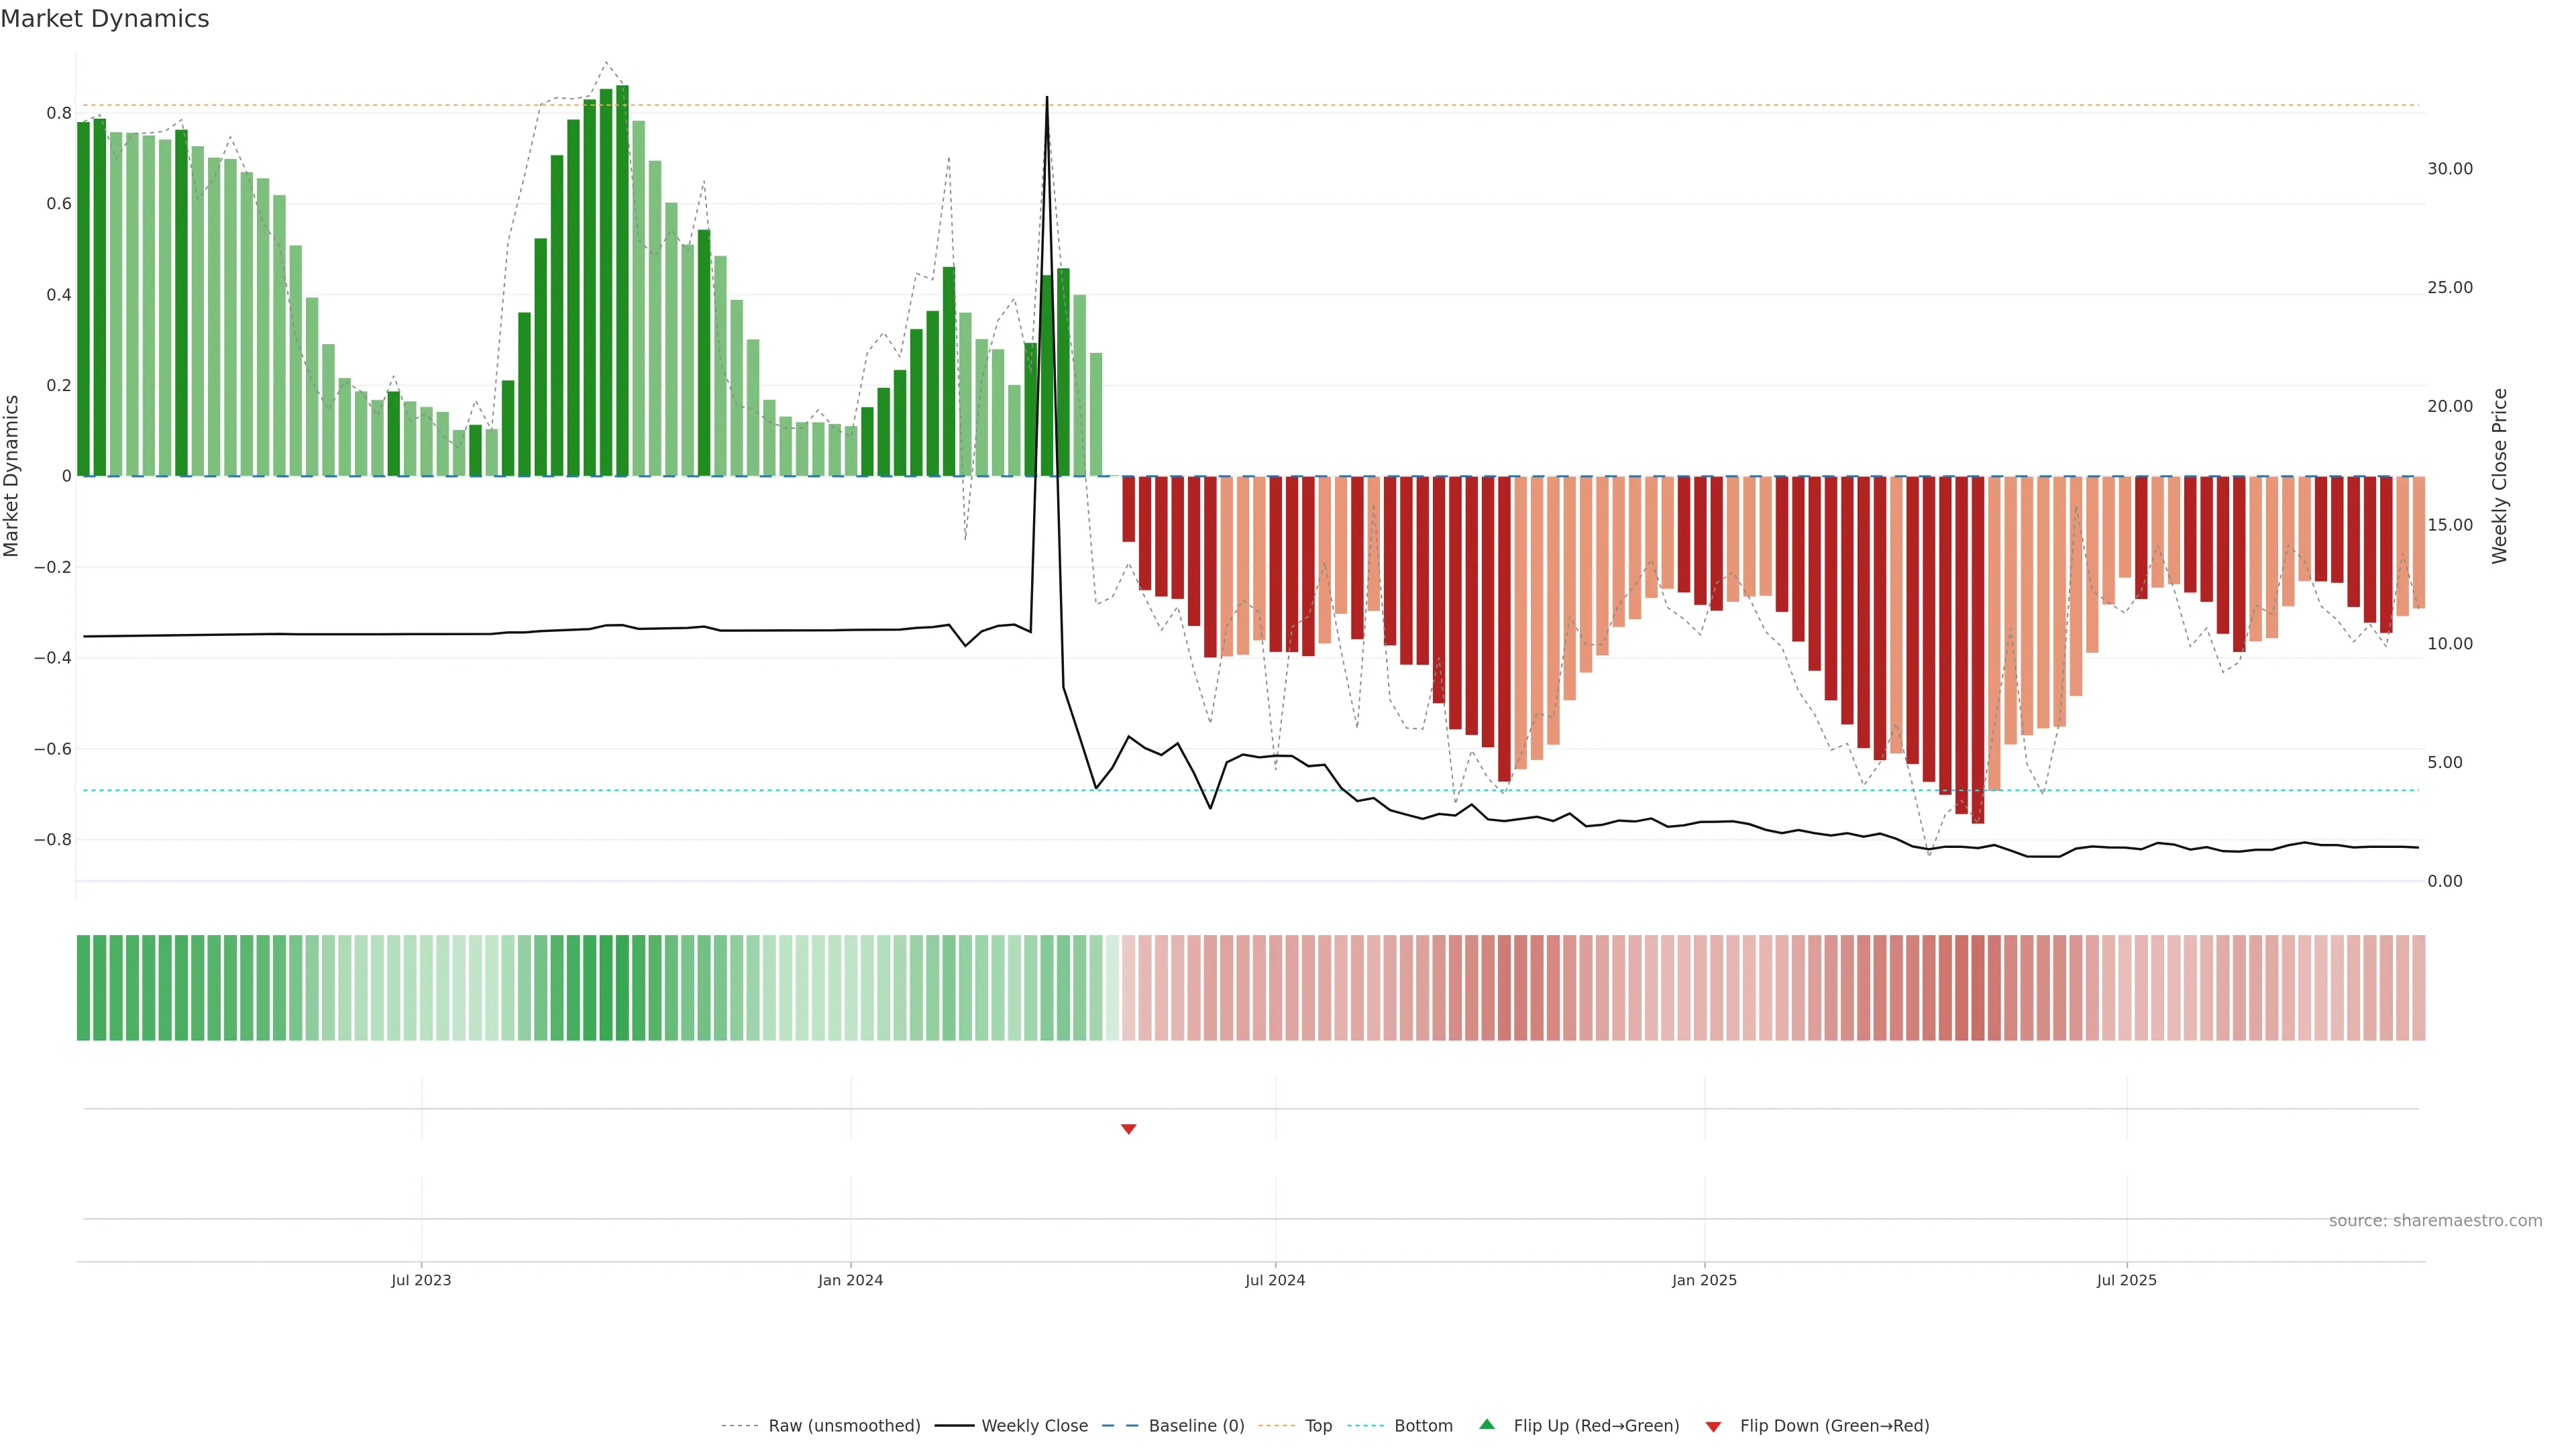
Task: Click the weekly close price spike peak
Action: pos(1047,98)
